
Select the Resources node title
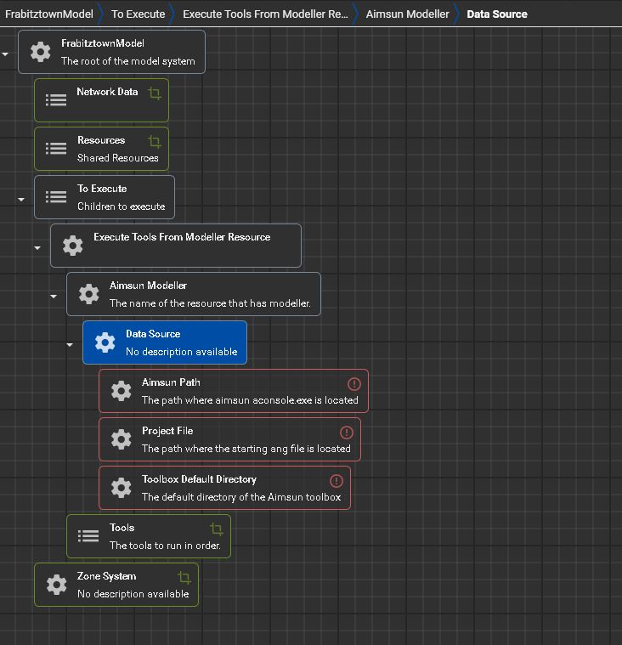[101, 140]
